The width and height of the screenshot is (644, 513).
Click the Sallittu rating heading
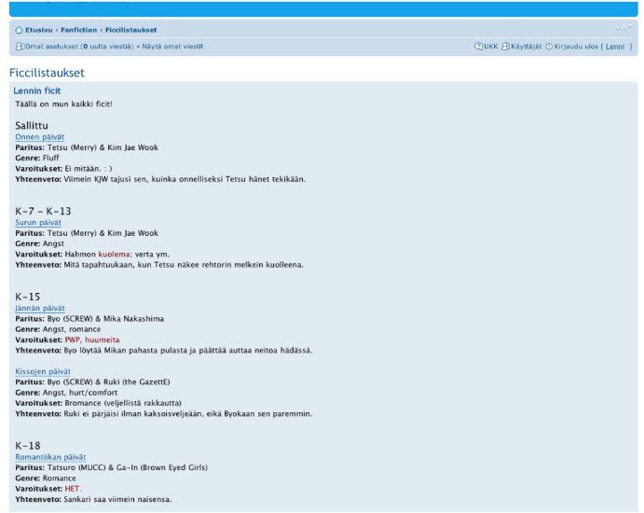point(32,125)
